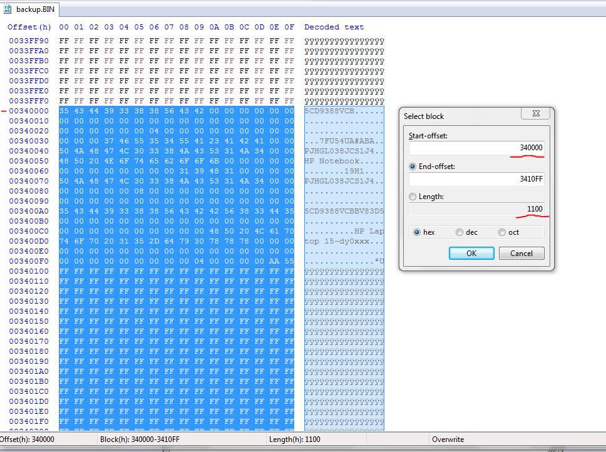
Task: Click decoded text '........19H1....'
Action: pos(344,171)
